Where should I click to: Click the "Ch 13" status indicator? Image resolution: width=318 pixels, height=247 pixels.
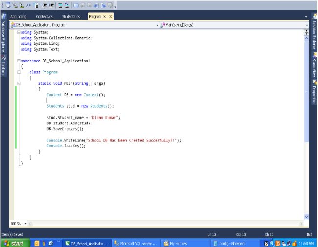tap(269, 235)
